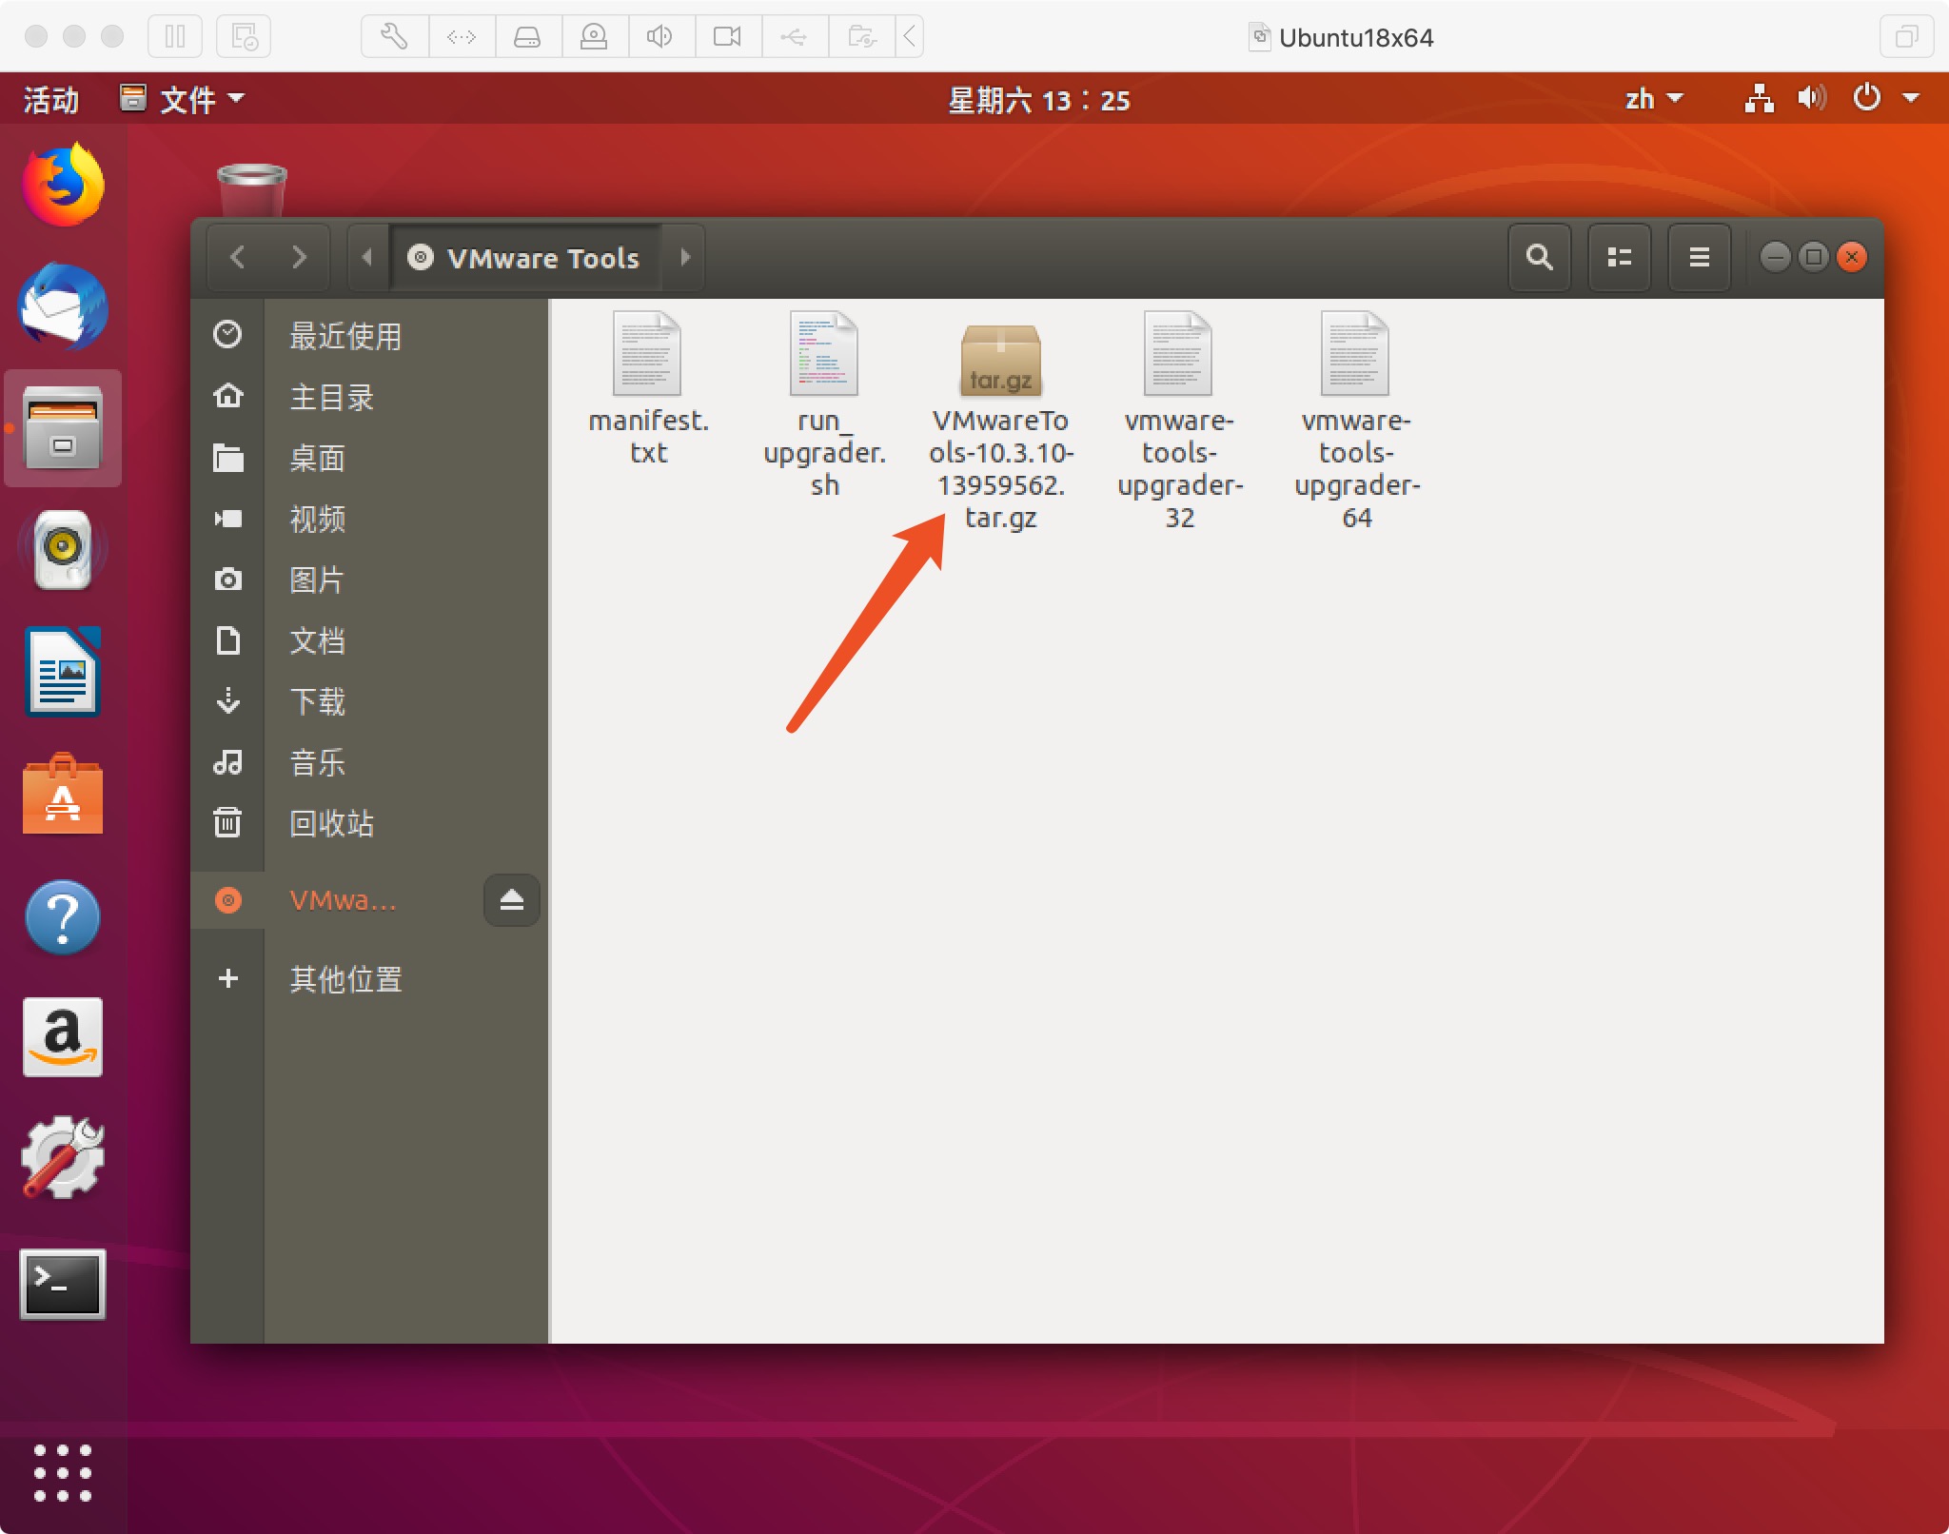The height and width of the screenshot is (1534, 1949).
Task: Click the + to add a bookmark
Action: pyautogui.click(x=228, y=980)
